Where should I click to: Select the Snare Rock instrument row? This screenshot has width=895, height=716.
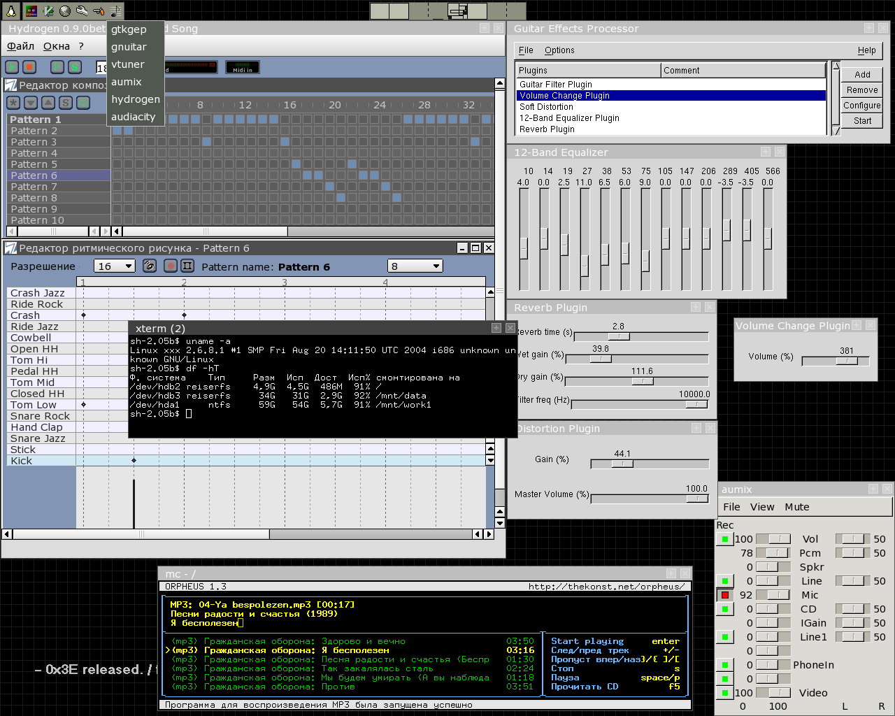pyautogui.click(x=41, y=416)
